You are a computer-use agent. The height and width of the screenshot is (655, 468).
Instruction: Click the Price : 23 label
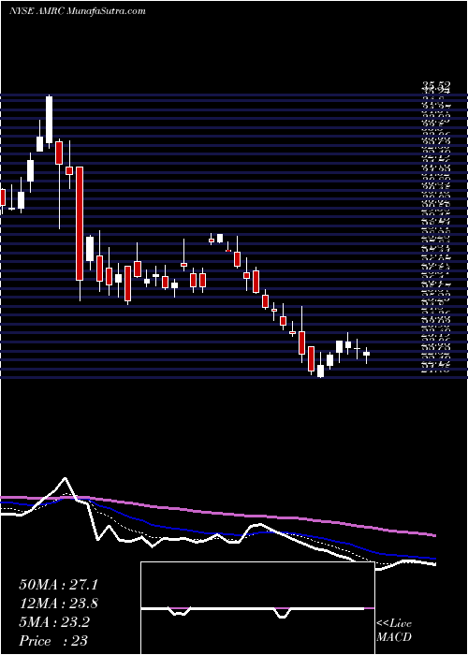(x=53, y=640)
